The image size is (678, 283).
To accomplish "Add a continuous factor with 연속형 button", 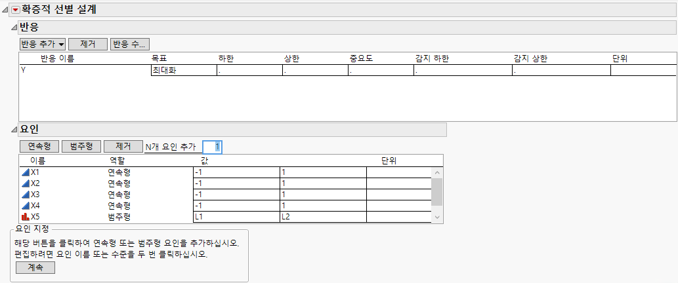I will pyautogui.click(x=39, y=146).
